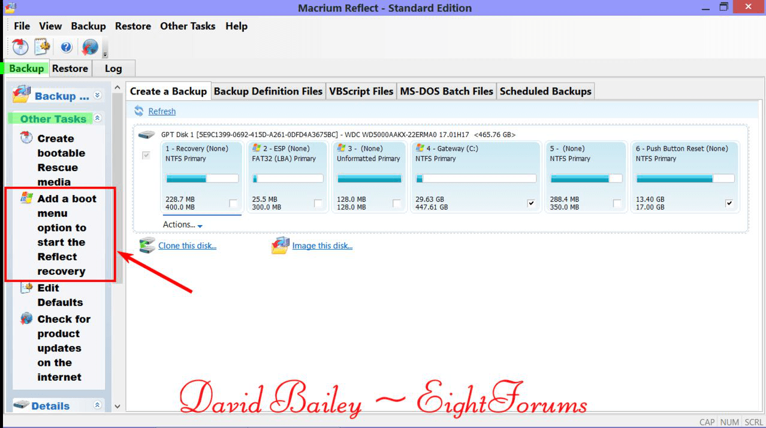Image resolution: width=766 pixels, height=428 pixels.
Task: Select the MS-DOS Batch Files tab
Action: [447, 91]
